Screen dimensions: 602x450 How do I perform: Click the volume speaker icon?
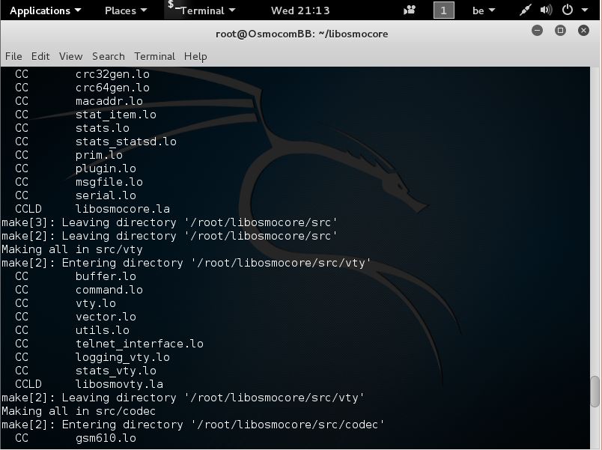point(546,10)
